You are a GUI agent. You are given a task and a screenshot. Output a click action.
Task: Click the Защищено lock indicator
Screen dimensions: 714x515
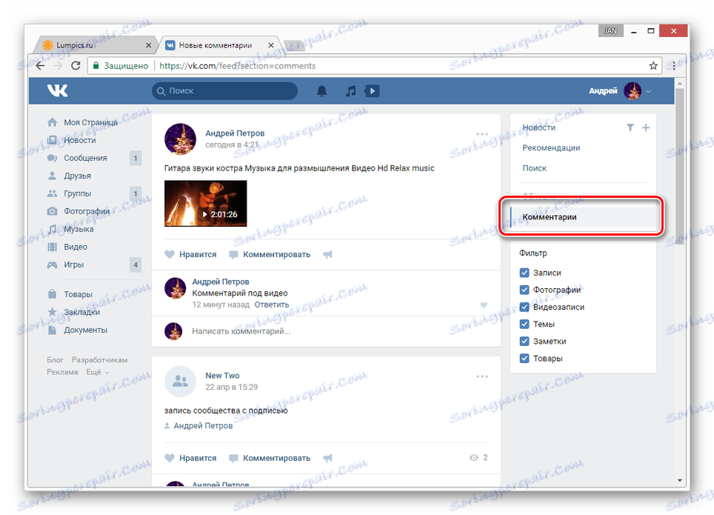click(121, 66)
